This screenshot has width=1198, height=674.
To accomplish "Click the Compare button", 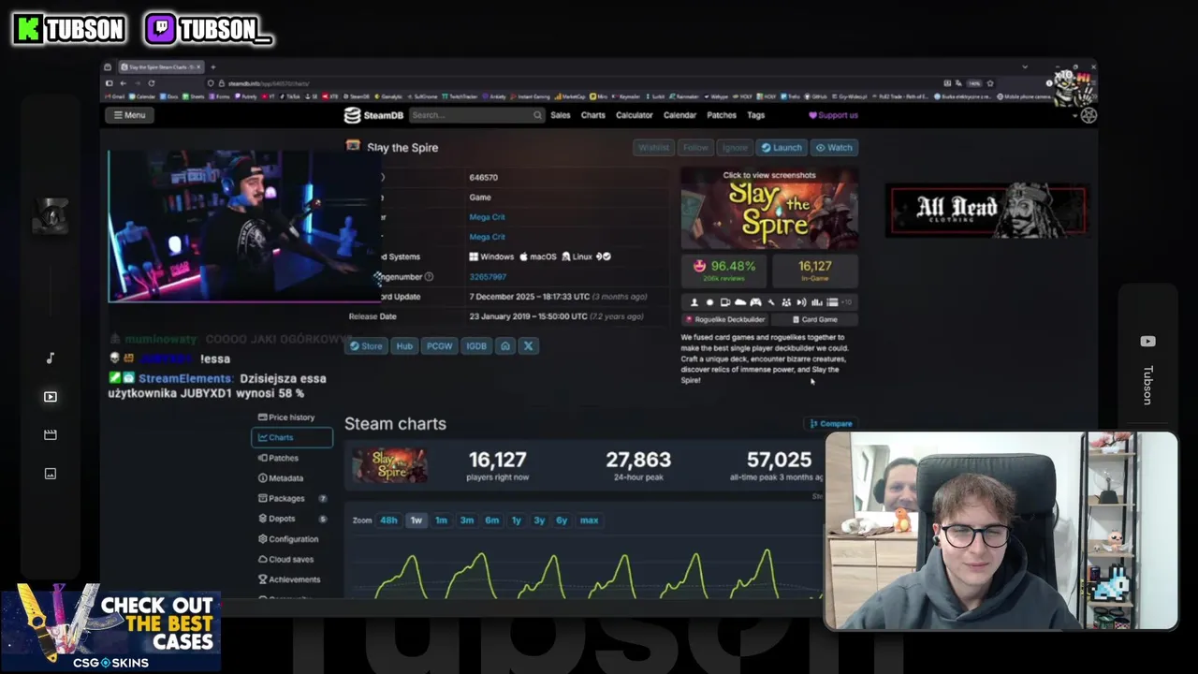I will coord(831,424).
